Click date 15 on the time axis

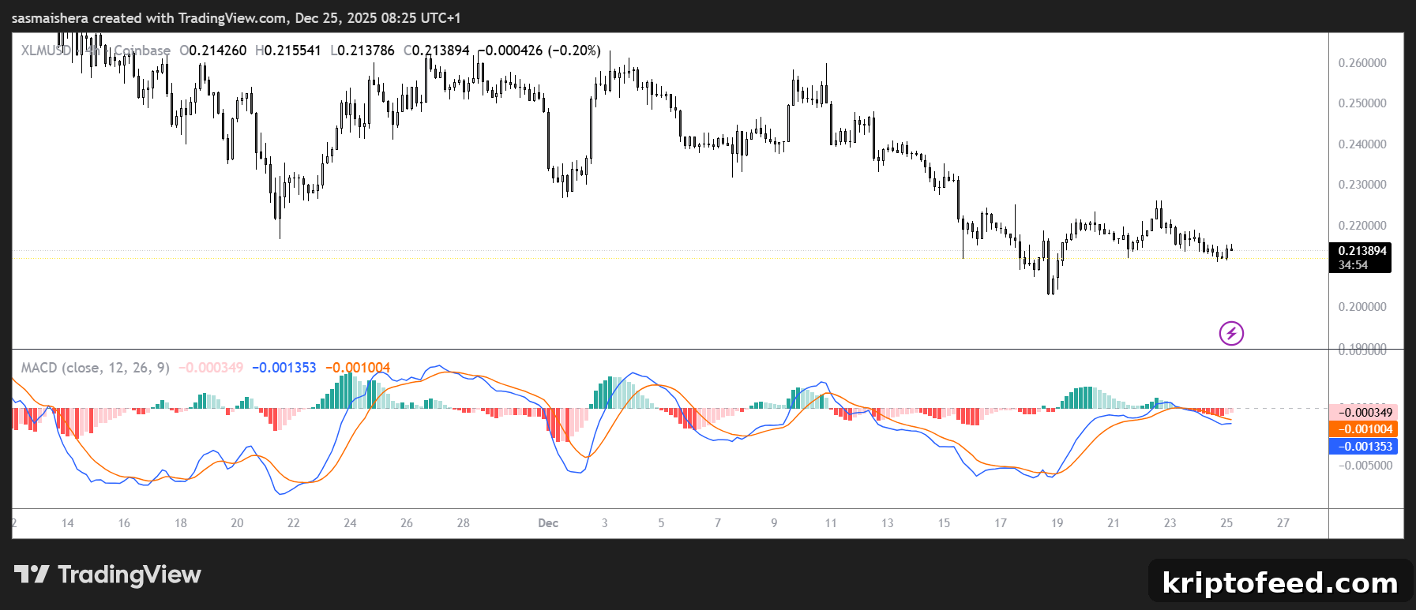(x=944, y=523)
